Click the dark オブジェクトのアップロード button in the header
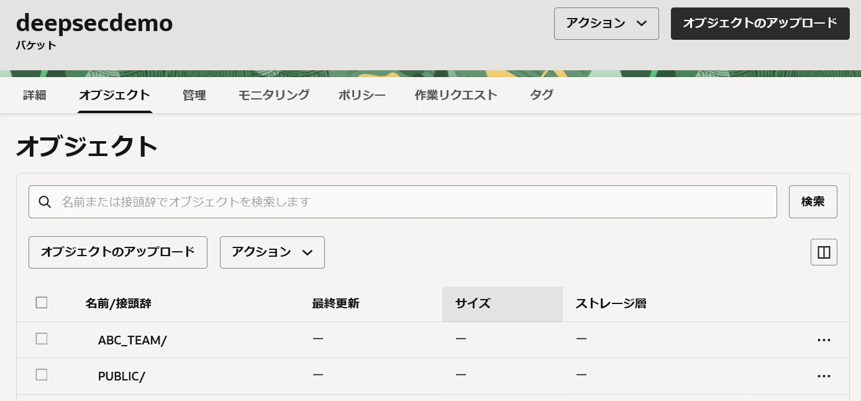 click(760, 24)
